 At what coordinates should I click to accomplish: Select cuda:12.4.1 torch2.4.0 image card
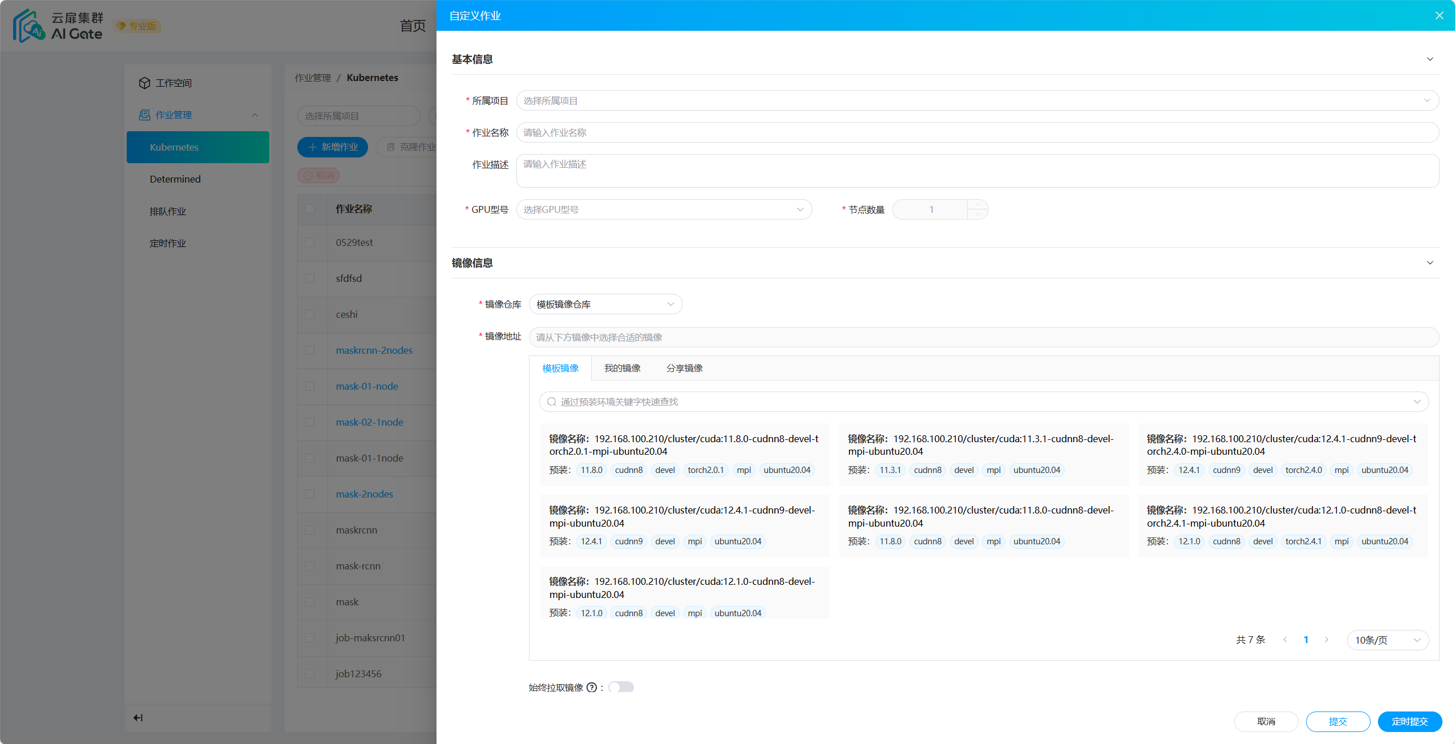point(1283,455)
